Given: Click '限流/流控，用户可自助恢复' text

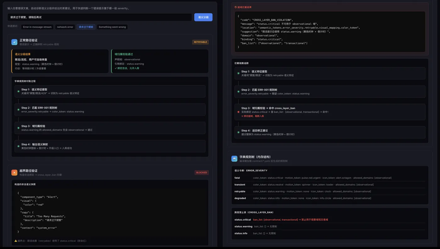Looking at the screenshot, I should 31,59.
